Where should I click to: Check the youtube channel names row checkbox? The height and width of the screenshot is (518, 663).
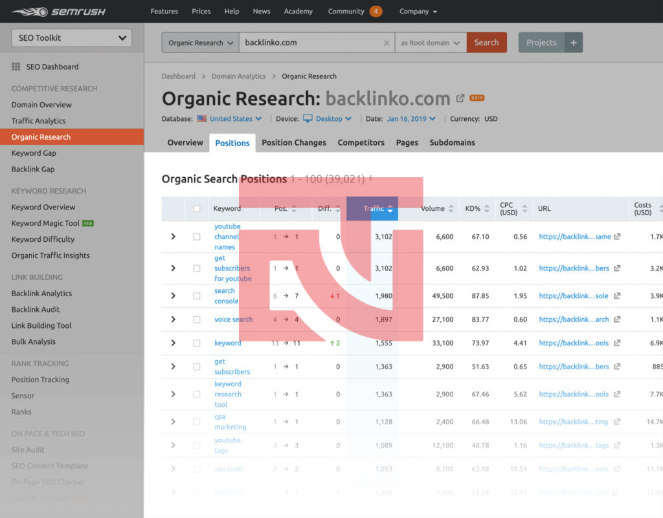(x=197, y=237)
